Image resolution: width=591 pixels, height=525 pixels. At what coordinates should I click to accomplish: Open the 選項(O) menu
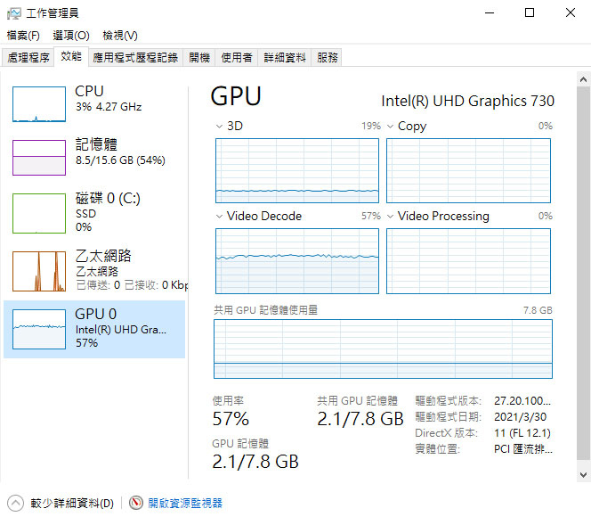71,36
